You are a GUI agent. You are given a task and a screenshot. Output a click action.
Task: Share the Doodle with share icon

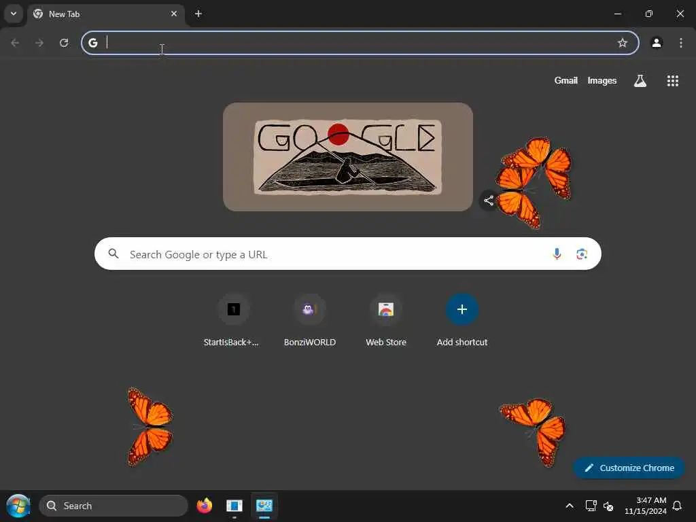pyautogui.click(x=489, y=201)
